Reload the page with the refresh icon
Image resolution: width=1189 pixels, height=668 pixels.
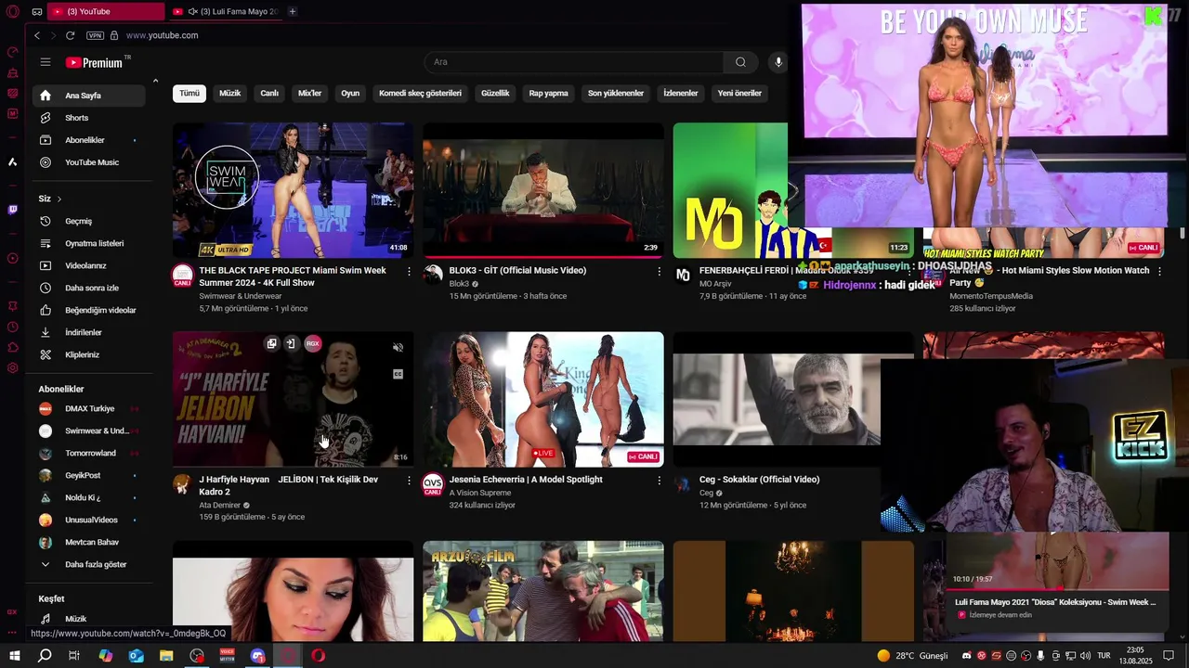click(70, 35)
